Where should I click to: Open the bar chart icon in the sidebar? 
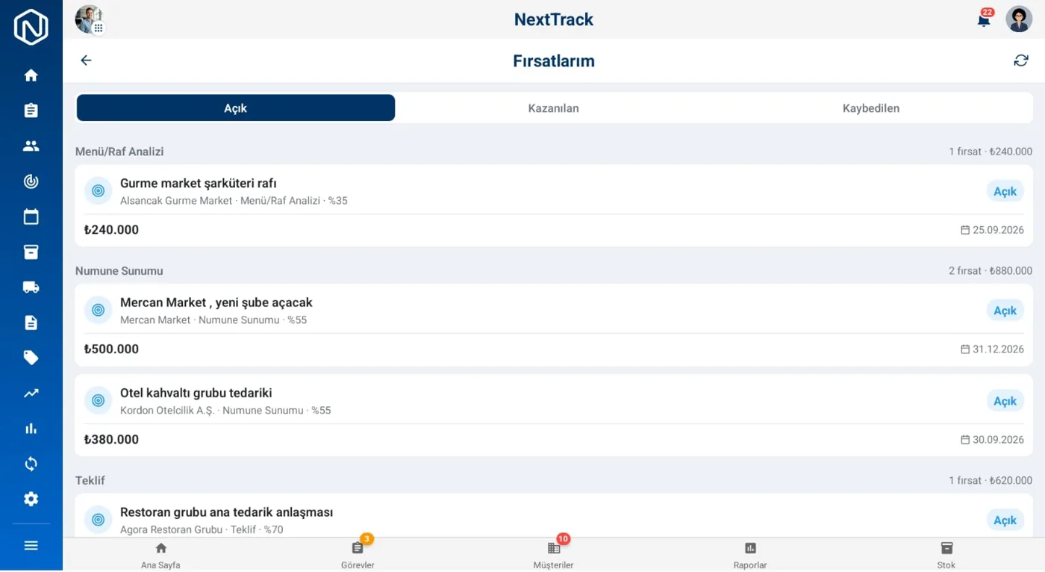click(x=31, y=429)
